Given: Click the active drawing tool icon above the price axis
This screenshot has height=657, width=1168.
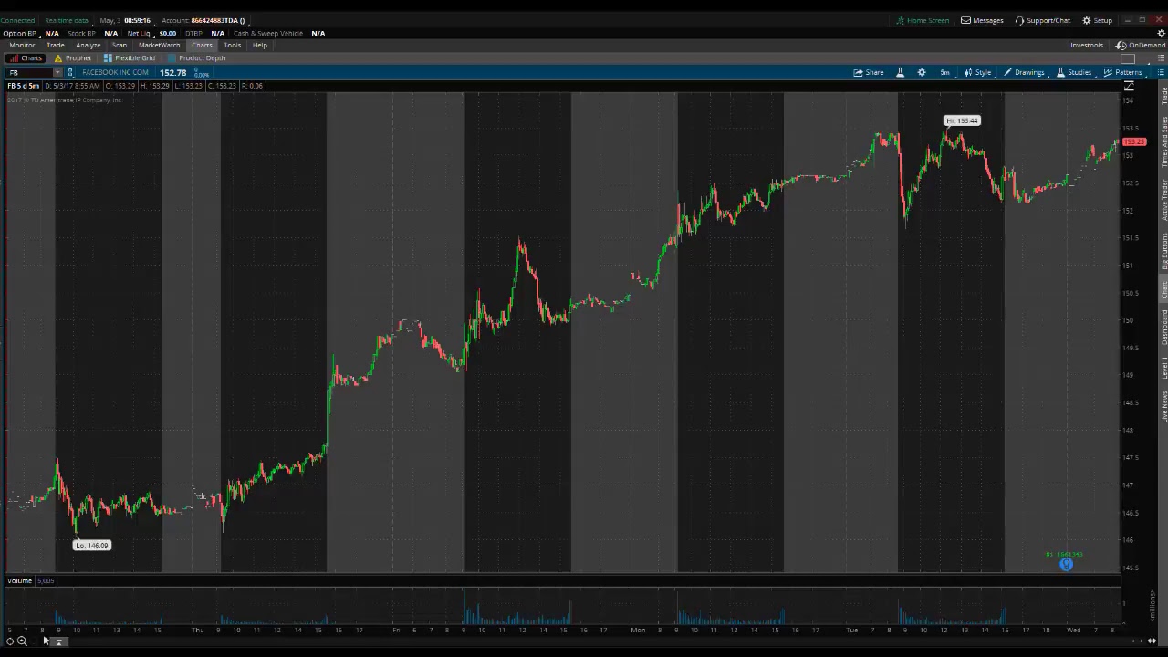Looking at the screenshot, I should 1129,86.
